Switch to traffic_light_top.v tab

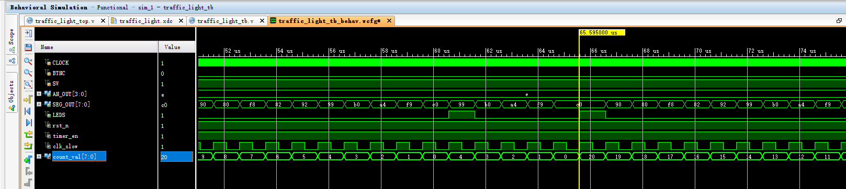tap(65, 21)
